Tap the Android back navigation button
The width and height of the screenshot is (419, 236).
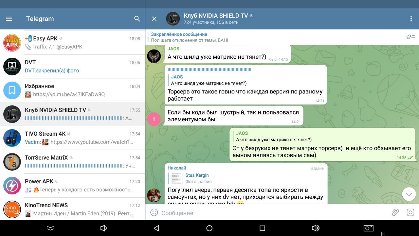tap(156, 228)
